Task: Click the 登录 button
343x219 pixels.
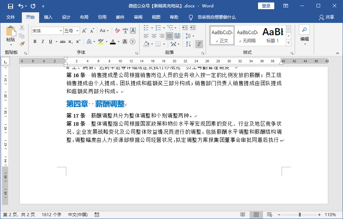Action: point(266,6)
